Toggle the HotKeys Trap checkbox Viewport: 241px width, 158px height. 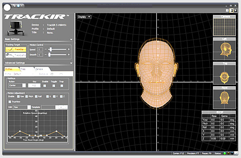(61, 86)
